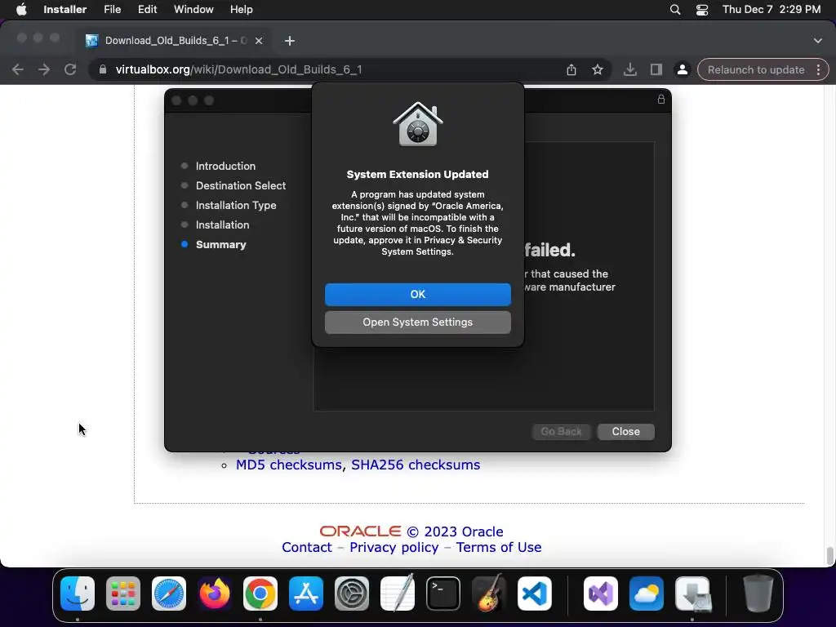The height and width of the screenshot is (627, 836).
Task: Open Safari from the Dock
Action: [169, 594]
